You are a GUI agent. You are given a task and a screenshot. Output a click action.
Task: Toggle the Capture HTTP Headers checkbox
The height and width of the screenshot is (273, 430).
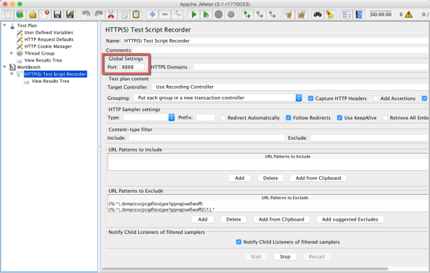(311, 98)
